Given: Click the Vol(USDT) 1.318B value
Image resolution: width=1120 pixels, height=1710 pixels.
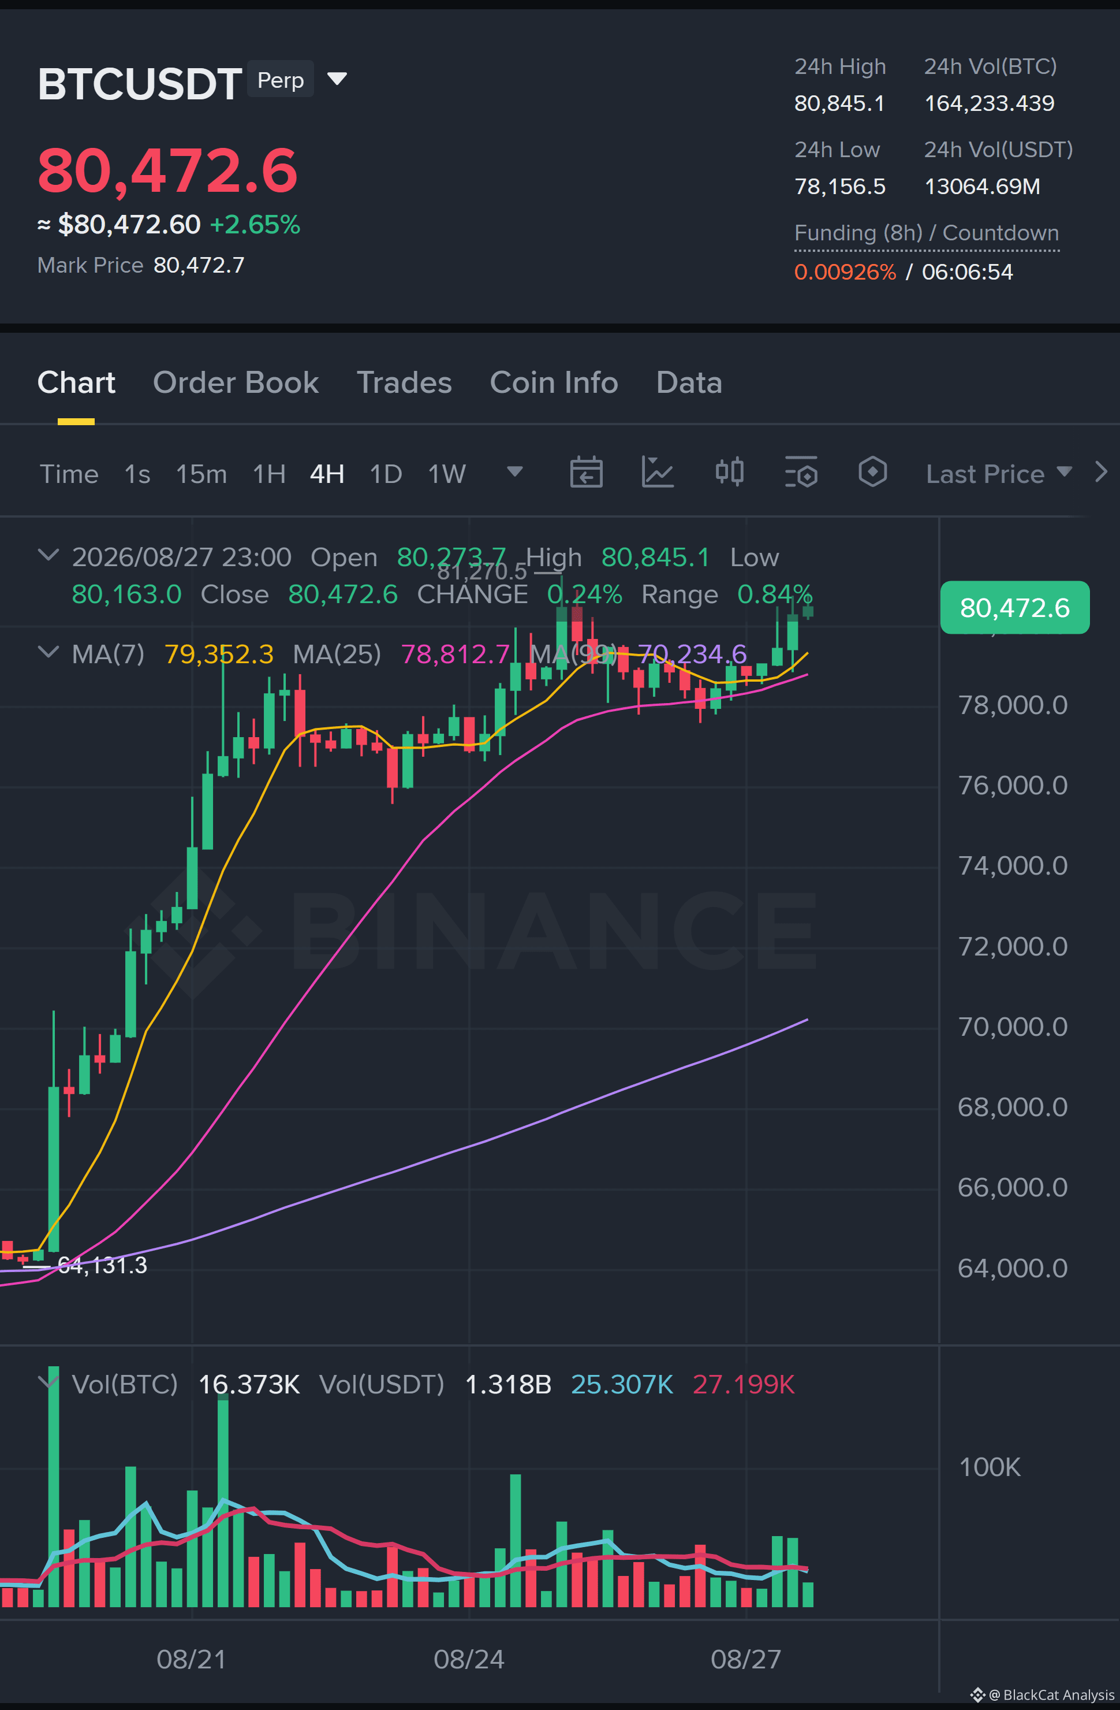Looking at the screenshot, I should click(508, 1384).
